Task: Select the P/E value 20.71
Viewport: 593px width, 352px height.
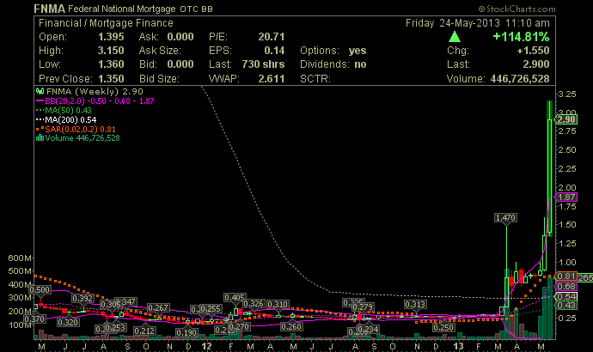Action: [x=272, y=37]
